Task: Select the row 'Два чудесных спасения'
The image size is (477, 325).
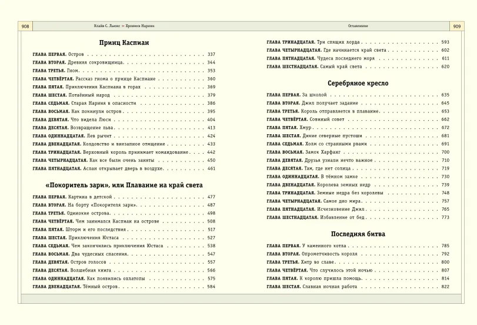Action: pyautogui.click(x=124, y=254)
